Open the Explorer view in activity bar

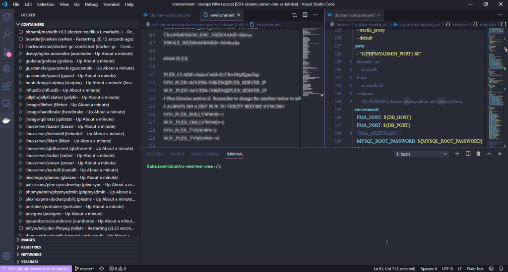click(x=7, y=17)
